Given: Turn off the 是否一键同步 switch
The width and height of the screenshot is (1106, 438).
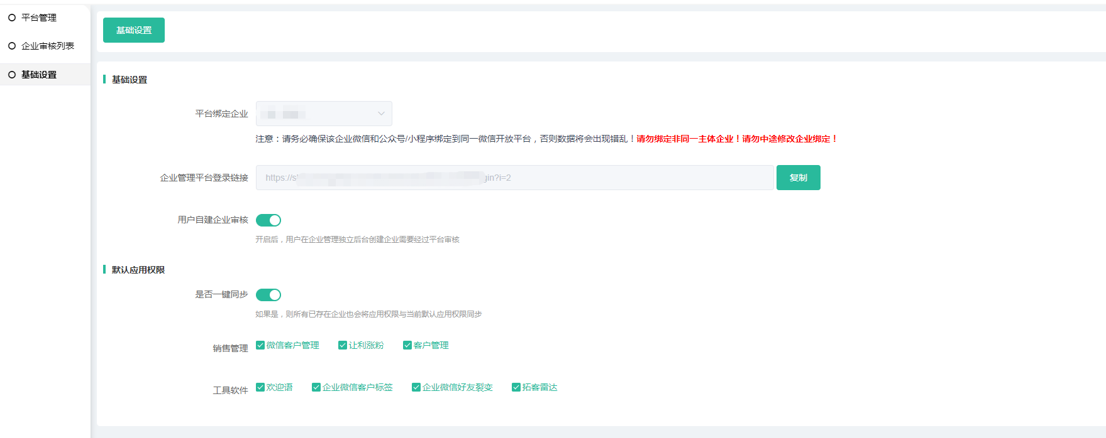Looking at the screenshot, I should pos(268,295).
